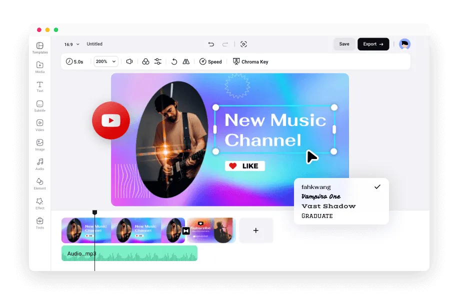
Task: Click the rotate icon in the toolbar
Action: click(x=173, y=61)
